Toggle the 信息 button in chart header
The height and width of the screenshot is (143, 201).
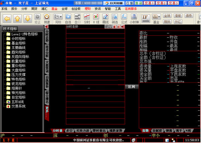point(108,26)
